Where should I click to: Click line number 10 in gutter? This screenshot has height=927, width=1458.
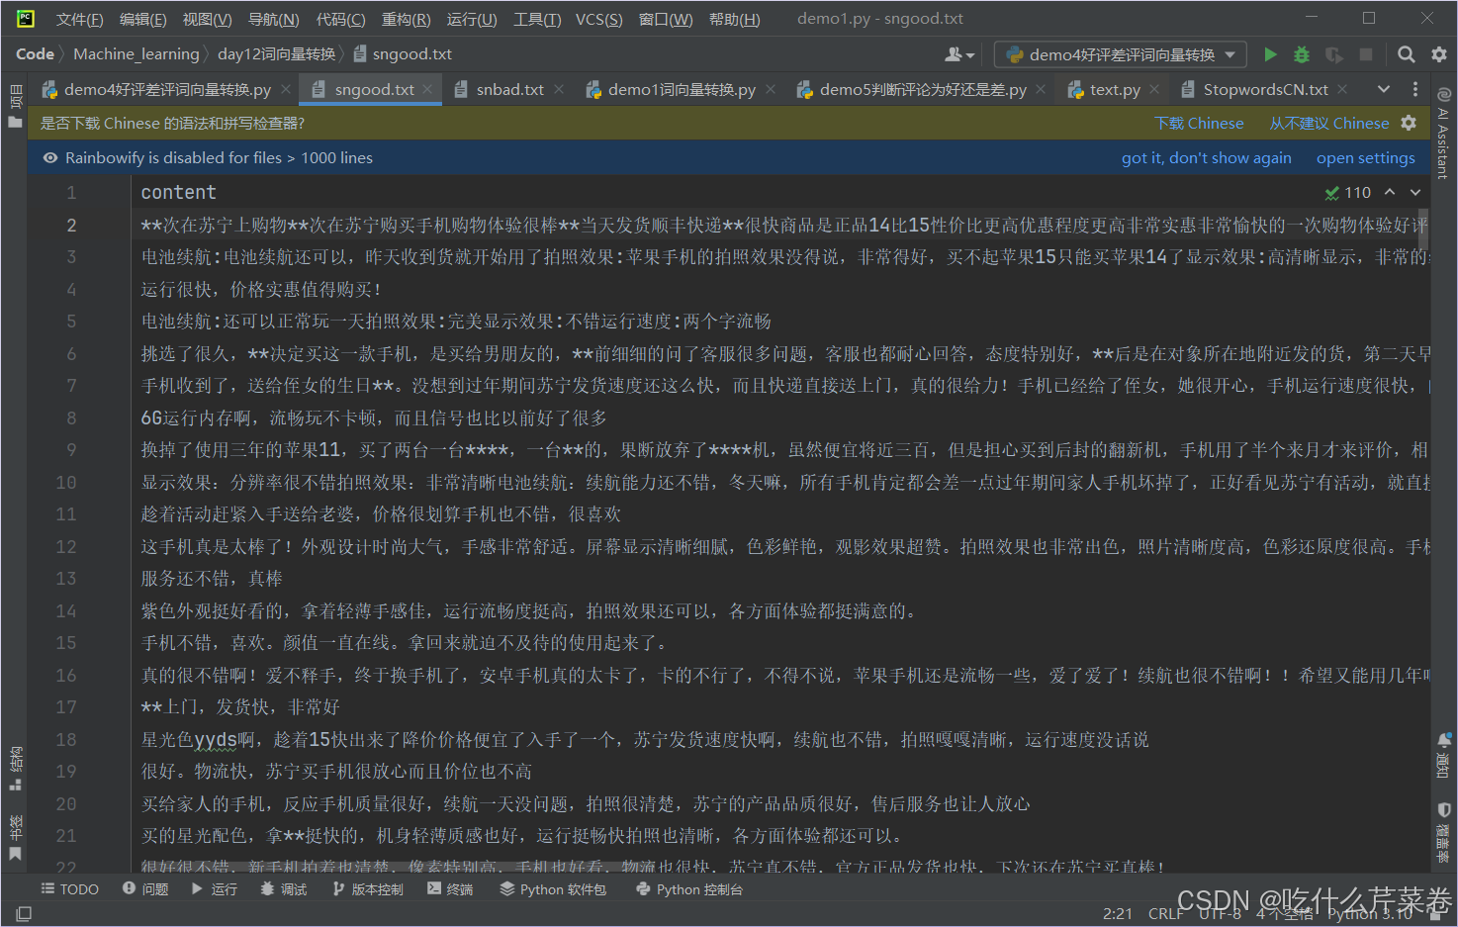click(x=65, y=482)
